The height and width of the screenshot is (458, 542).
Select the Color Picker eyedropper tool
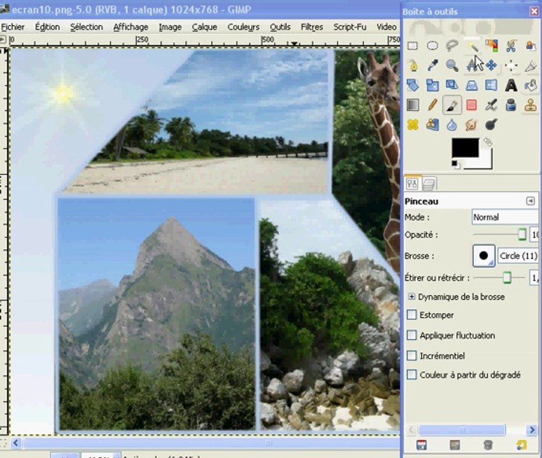433,65
